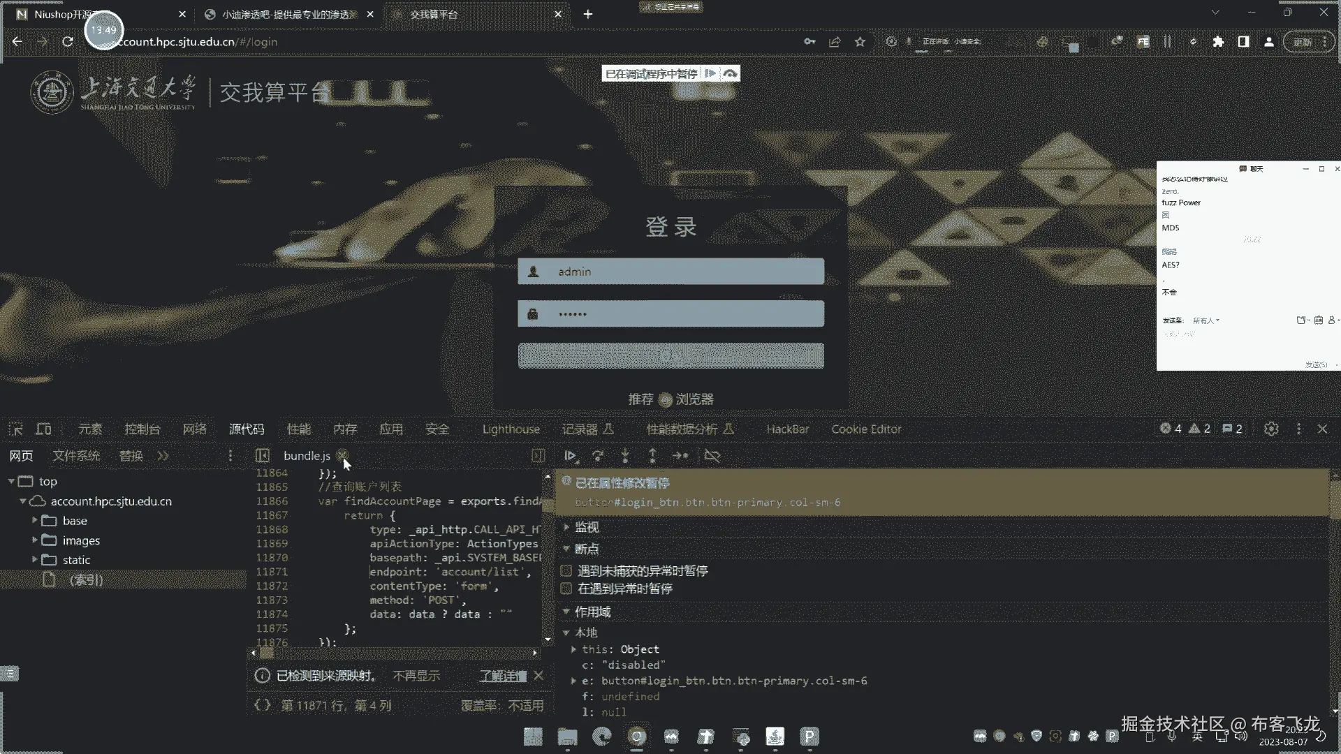Activate the inspect element picker icon
The image size is (1341, 754).
16,429
